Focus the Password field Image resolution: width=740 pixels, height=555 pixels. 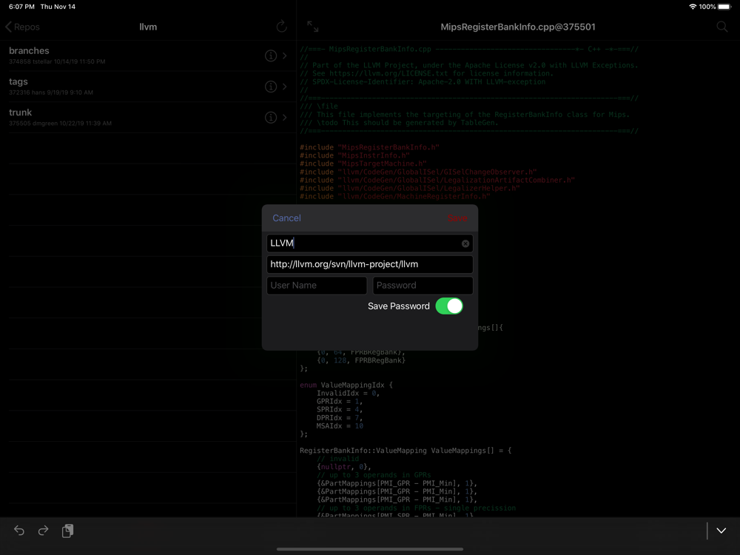[x=423, y=286]
